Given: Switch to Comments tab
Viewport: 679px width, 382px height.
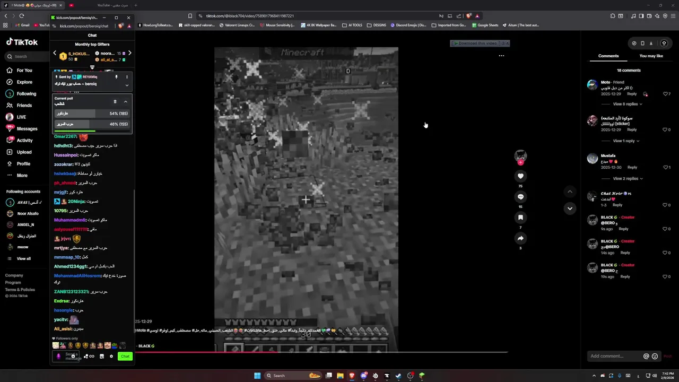Looking at the screenshot, I should 608,56.
